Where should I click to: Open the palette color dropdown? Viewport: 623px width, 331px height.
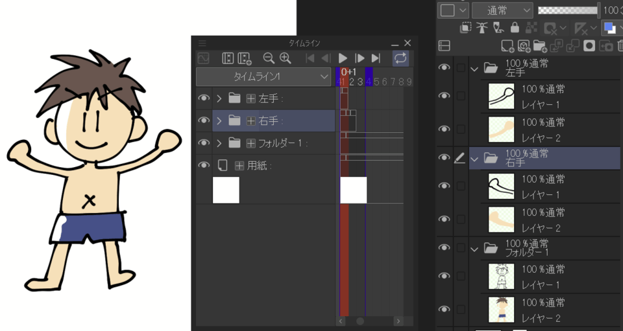453,10
